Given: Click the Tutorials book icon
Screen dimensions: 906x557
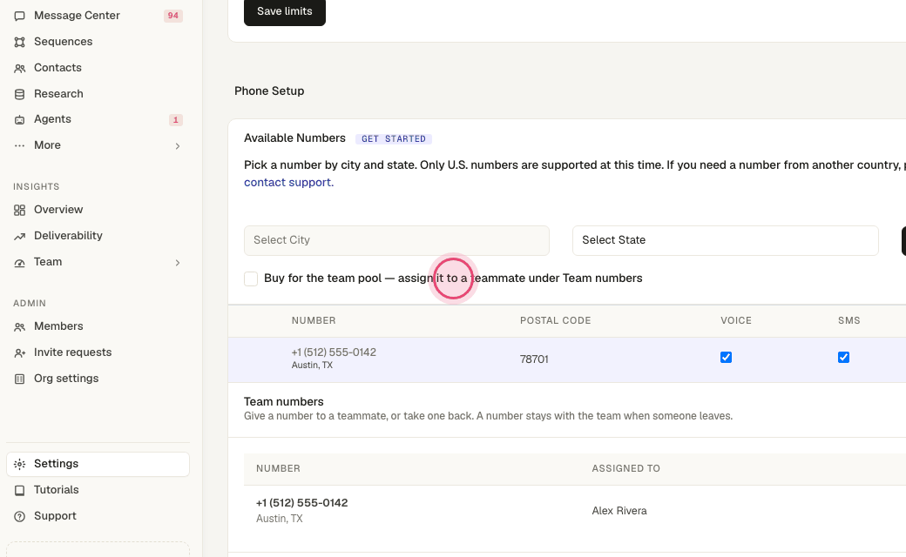Looking at the screenshot, I should [20, 491].
